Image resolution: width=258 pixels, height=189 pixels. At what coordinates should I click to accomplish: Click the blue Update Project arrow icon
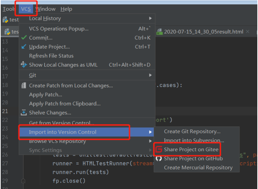(24, 46)
